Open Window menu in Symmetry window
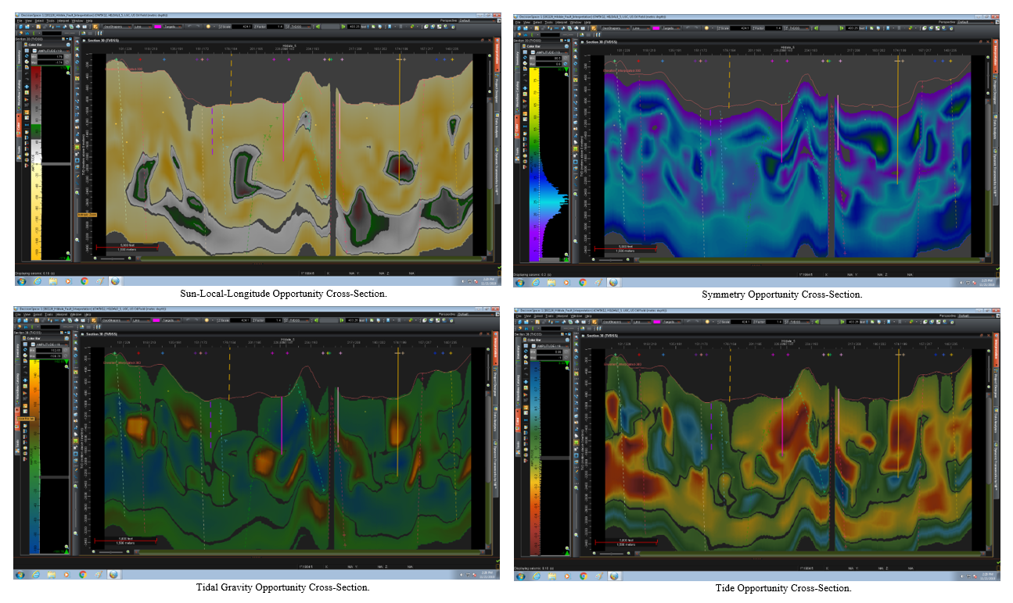 click(x=576, y=22)
